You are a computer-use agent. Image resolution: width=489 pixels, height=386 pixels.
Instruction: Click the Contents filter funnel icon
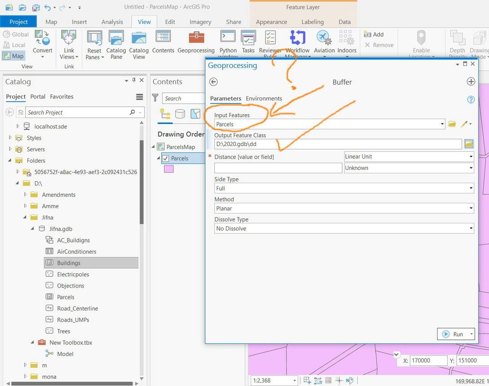point(155,97)
